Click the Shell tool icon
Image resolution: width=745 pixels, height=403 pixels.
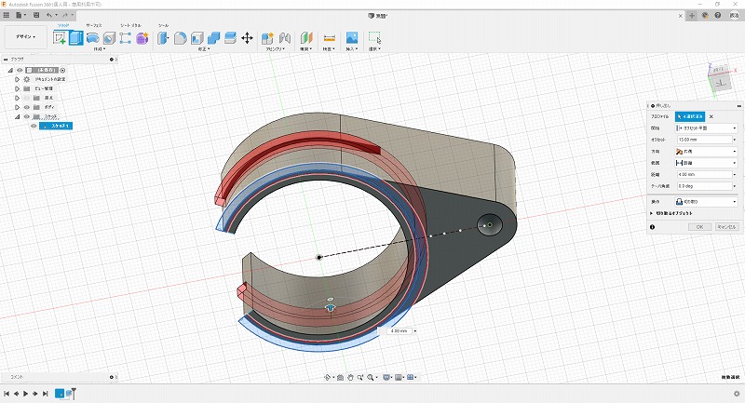coord(196,38)
